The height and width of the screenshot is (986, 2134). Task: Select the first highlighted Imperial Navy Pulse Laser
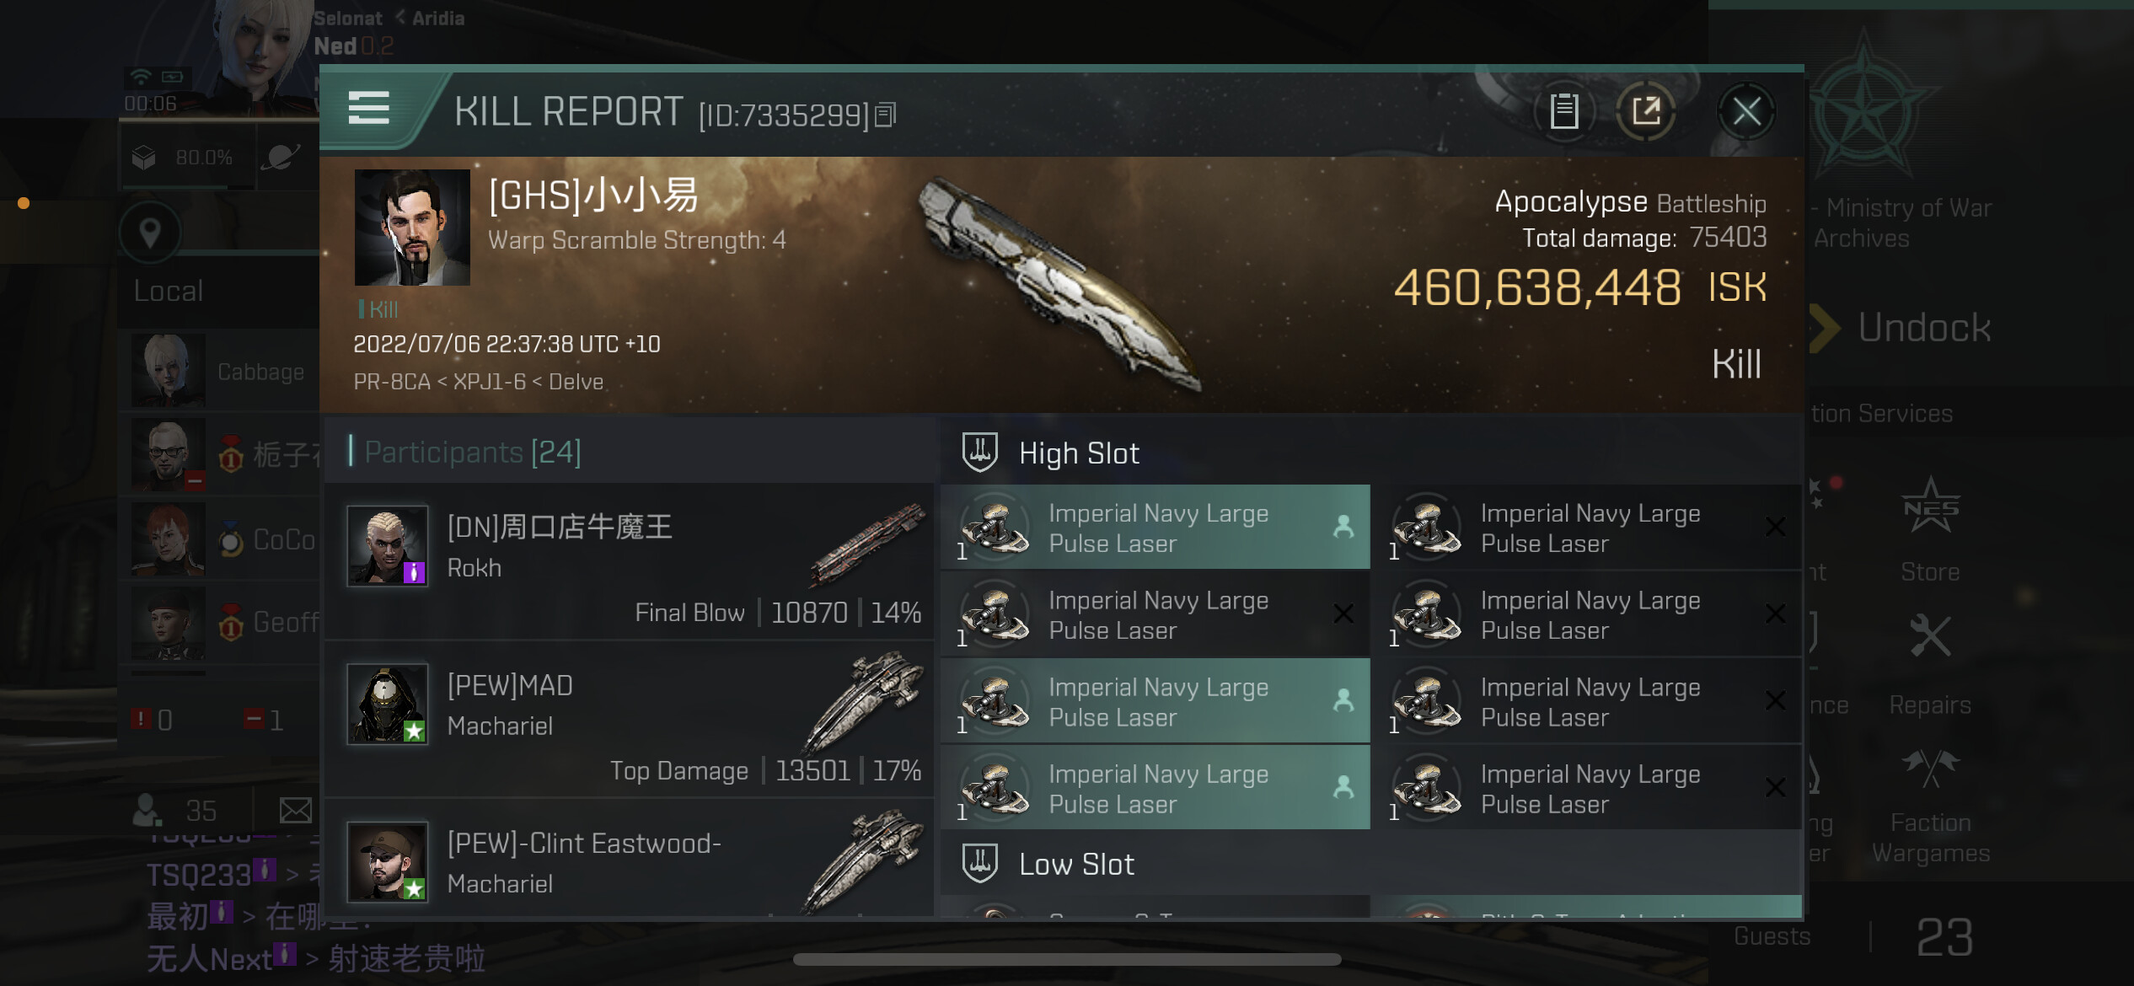[x=1155, y=528]
